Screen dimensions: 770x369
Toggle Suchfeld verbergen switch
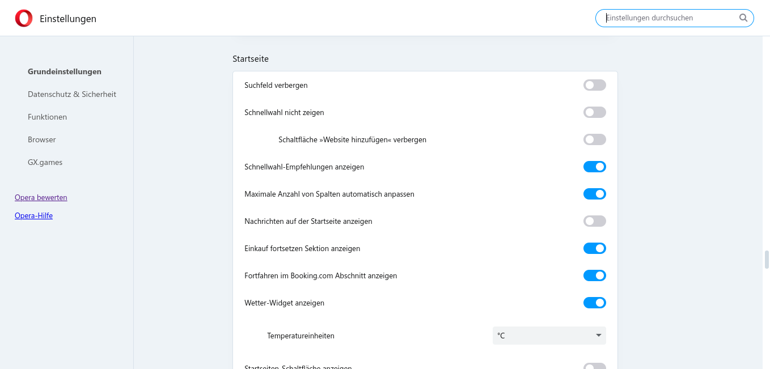point(594,85)
